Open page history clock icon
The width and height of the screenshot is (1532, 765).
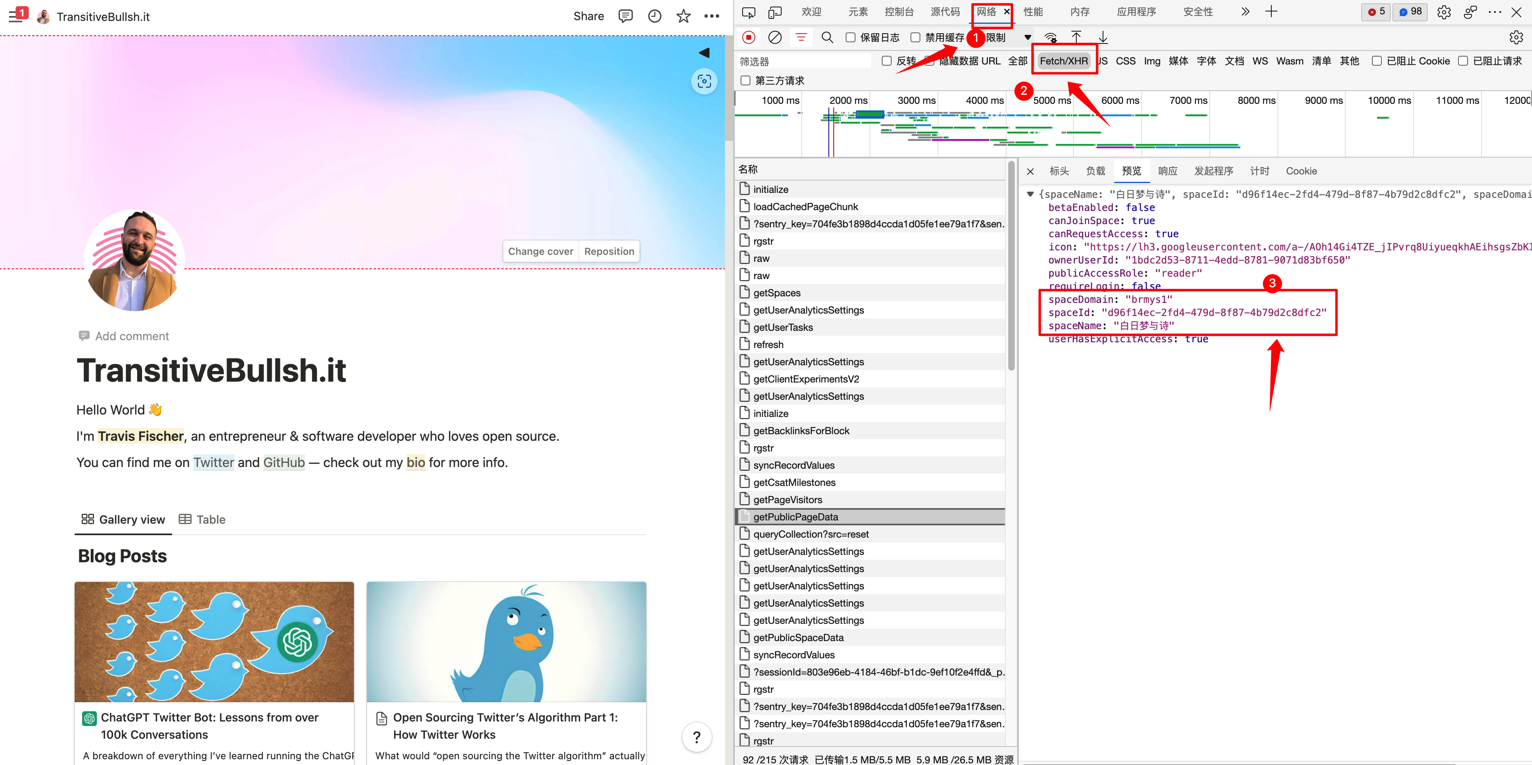pyautogui.click(x=654, y=16)
